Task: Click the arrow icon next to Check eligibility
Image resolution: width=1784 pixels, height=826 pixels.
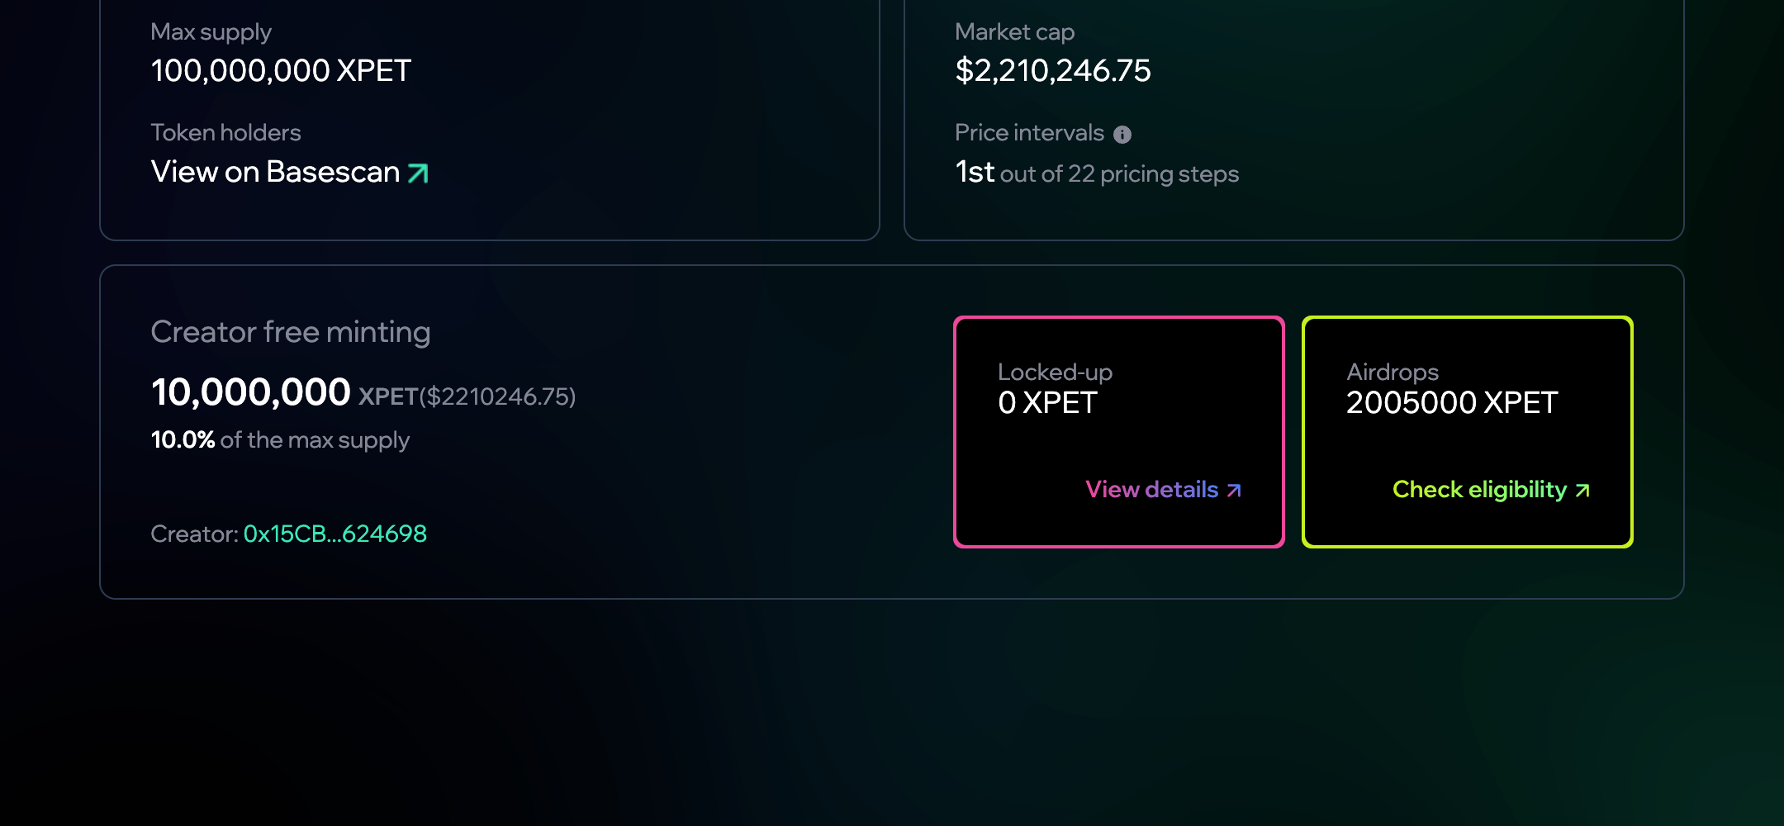Action: click(1582, 491)
